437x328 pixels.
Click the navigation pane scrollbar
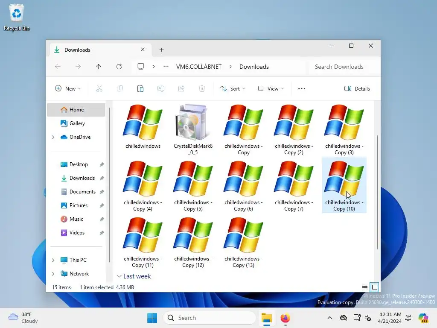[109, 184]
